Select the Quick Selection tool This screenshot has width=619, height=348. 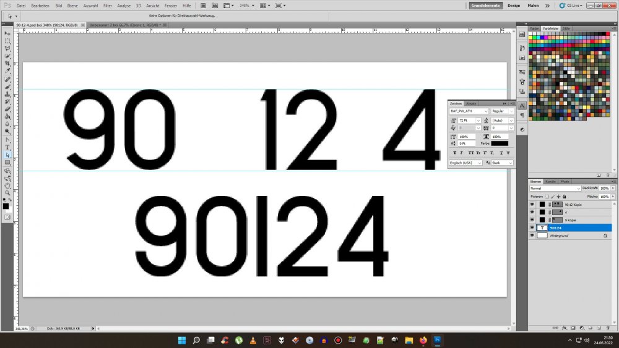(x=7, y=56)
